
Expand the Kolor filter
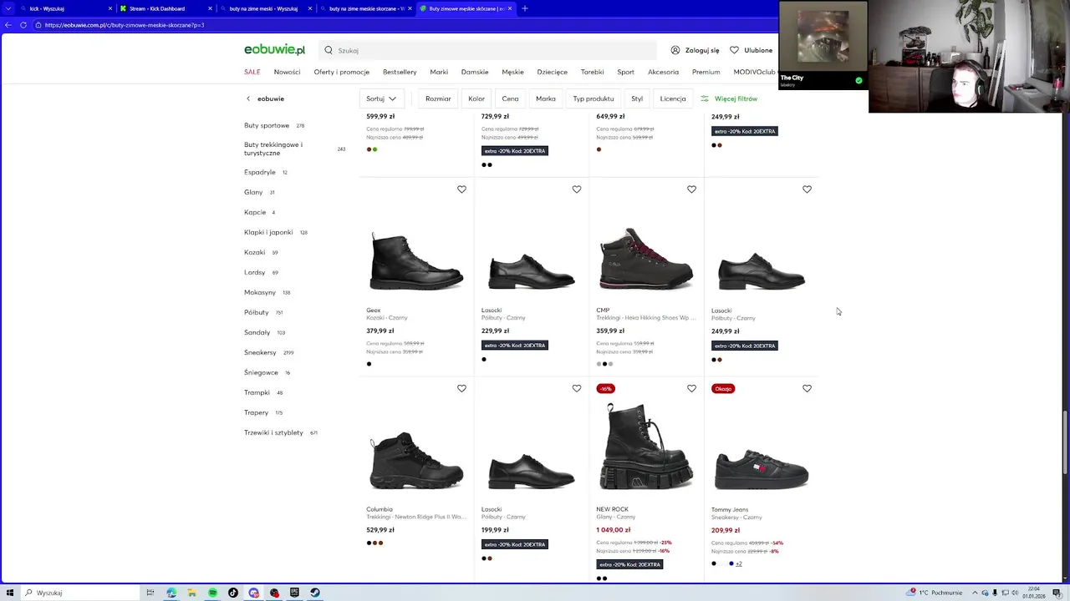[x=476, y=98]
